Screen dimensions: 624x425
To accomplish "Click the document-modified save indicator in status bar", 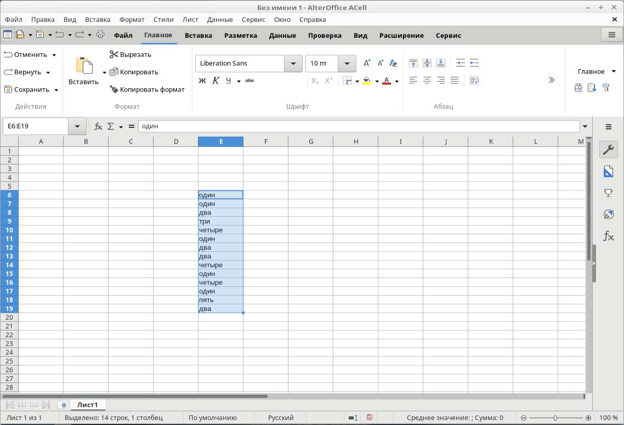I will pyautogui.click(x=370, y=417).
